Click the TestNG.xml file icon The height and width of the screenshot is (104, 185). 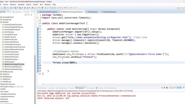(x=1, y=79)
